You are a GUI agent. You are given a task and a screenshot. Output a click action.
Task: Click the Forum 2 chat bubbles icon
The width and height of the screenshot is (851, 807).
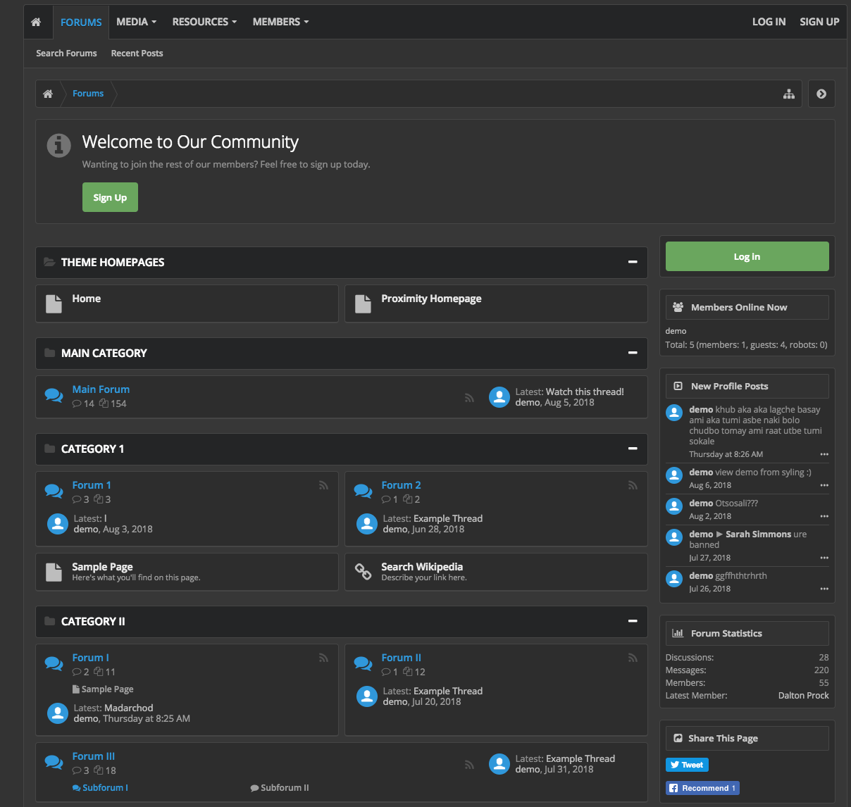[364, 491]
